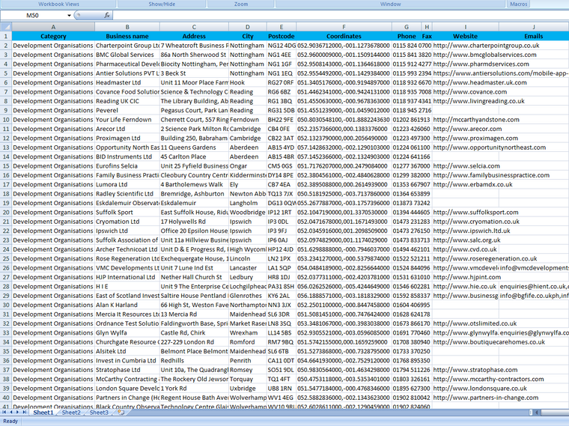Click the cell containing Peverel
The width and height of the screenshot is (569, 426).
click(x=127, y=110)
